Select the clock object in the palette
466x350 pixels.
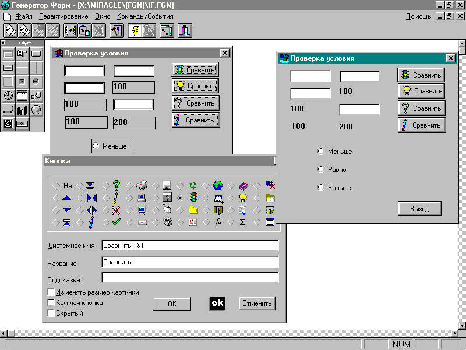coord(8,96)
